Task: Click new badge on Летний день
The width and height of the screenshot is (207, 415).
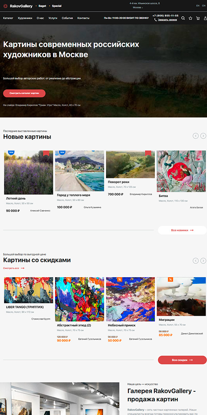Action: pos(11,152)
